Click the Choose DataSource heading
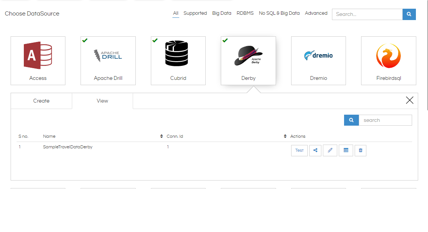Screen dimensions: 428x232 coord(32,14)
